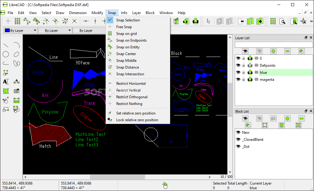This screenshot has width=314, height=191.
Task: Choose Snap Intersection menu entry
Action: point(138,74)
